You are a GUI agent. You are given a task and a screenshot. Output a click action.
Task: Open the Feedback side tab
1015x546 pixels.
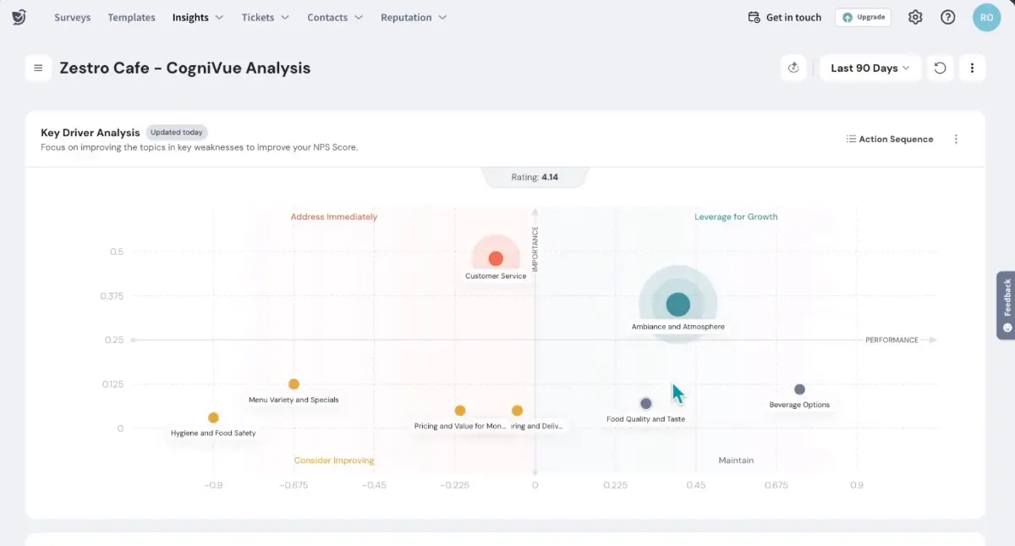coord(1006,305)
